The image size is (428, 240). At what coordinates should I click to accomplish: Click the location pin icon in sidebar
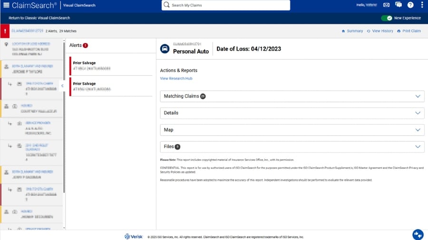(6, 44)
